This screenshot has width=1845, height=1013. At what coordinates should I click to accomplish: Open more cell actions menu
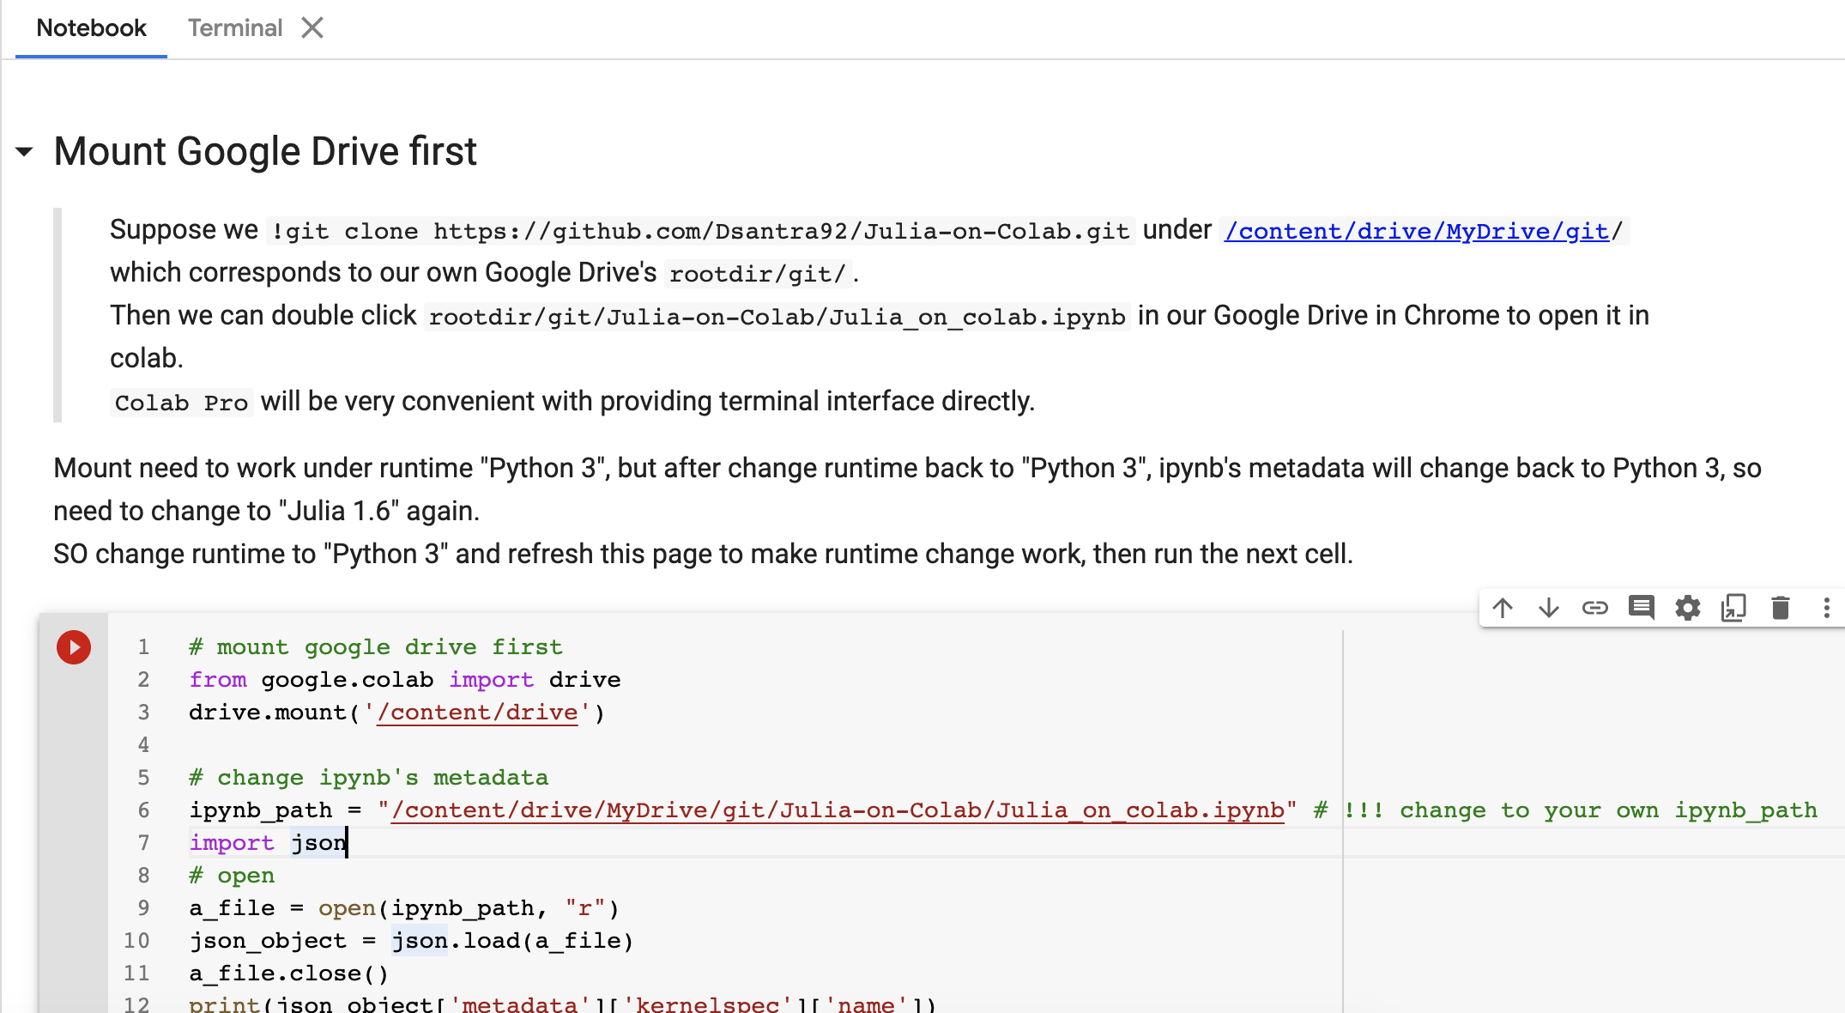pyautogui.click(x=1826, y=609)
